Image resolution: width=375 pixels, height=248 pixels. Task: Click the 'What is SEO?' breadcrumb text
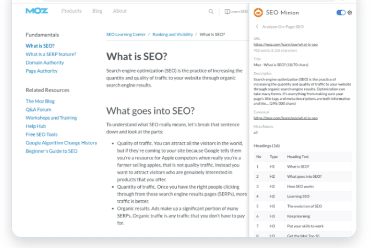click(212, 34)
